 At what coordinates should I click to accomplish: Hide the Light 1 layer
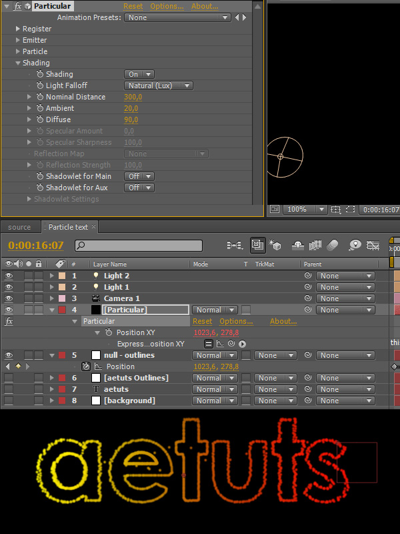[9, 287]
